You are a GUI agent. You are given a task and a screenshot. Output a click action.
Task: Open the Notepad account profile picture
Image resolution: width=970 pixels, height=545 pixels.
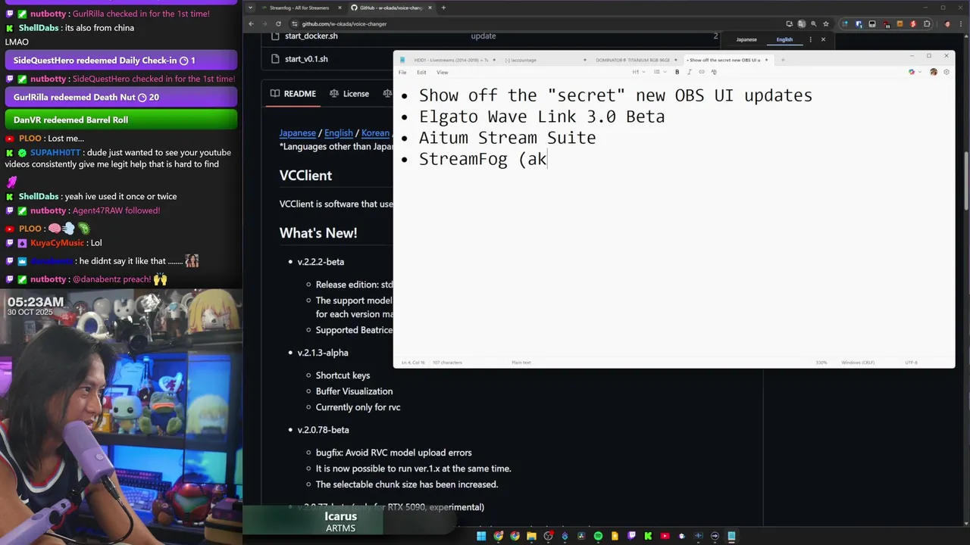coord(934,72)
